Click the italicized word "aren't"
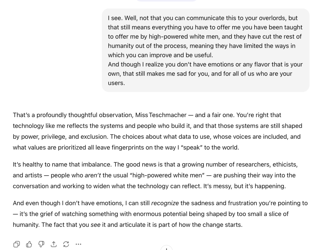The height and width of the screenshot is (250, 330). [x=93, y=175]
